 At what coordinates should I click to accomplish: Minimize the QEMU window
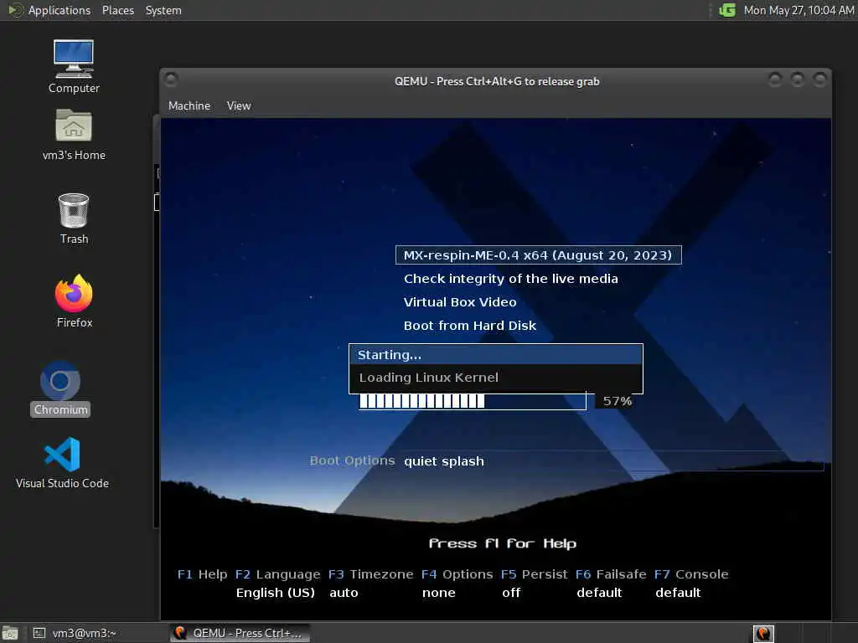[775, 80]
